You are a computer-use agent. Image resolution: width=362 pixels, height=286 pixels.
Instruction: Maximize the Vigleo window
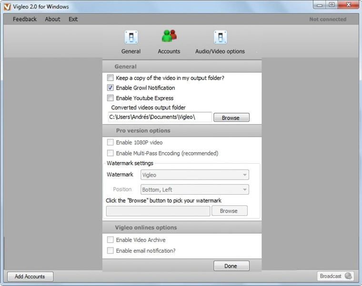pos(332,5)
